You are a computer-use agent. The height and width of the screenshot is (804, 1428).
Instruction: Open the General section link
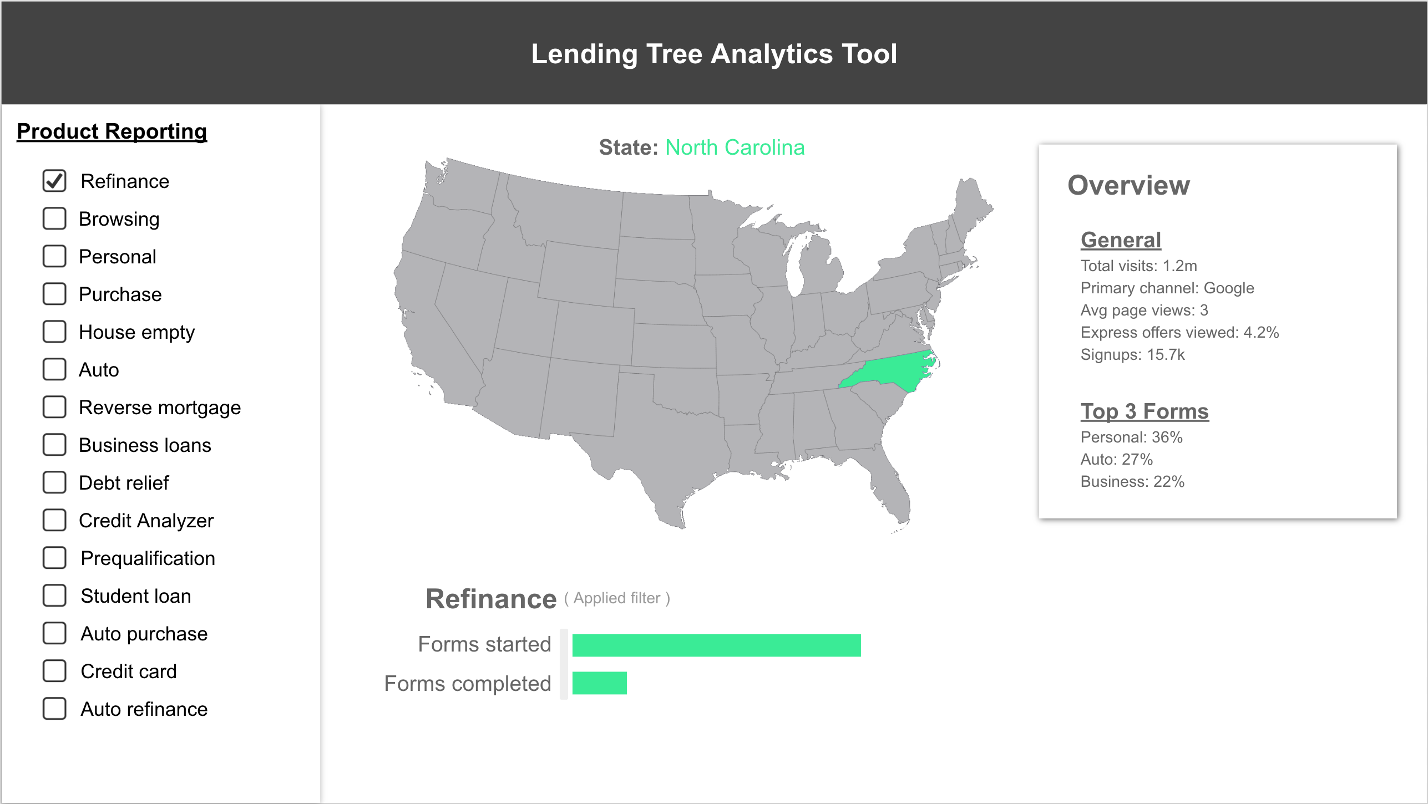point(1121,240)
